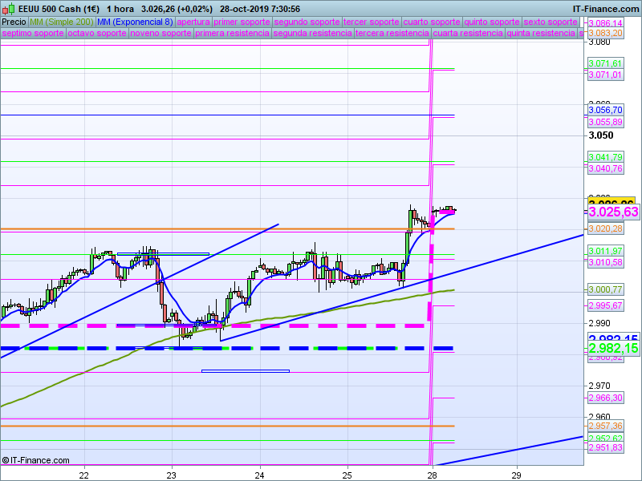This screenshot has height=481, width=642.
Task: Select the primer soporte legend tab
Action: click(242, 22)
